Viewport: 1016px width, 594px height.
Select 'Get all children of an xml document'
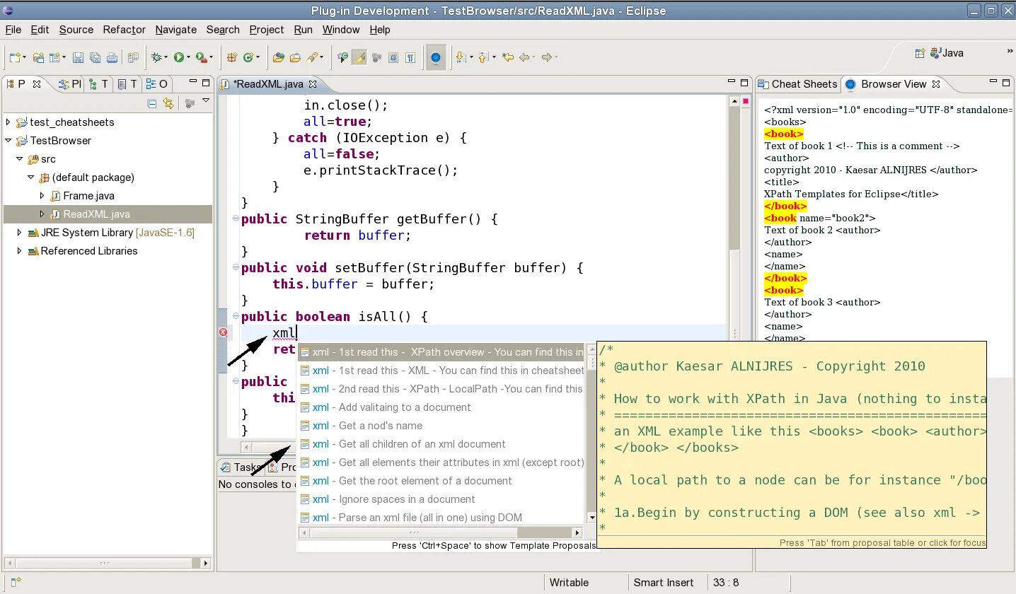pos(442,444)
